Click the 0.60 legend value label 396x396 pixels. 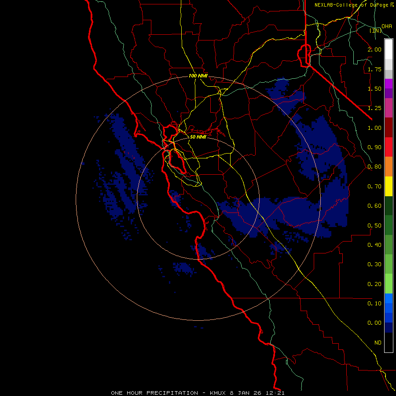(374, 206)
